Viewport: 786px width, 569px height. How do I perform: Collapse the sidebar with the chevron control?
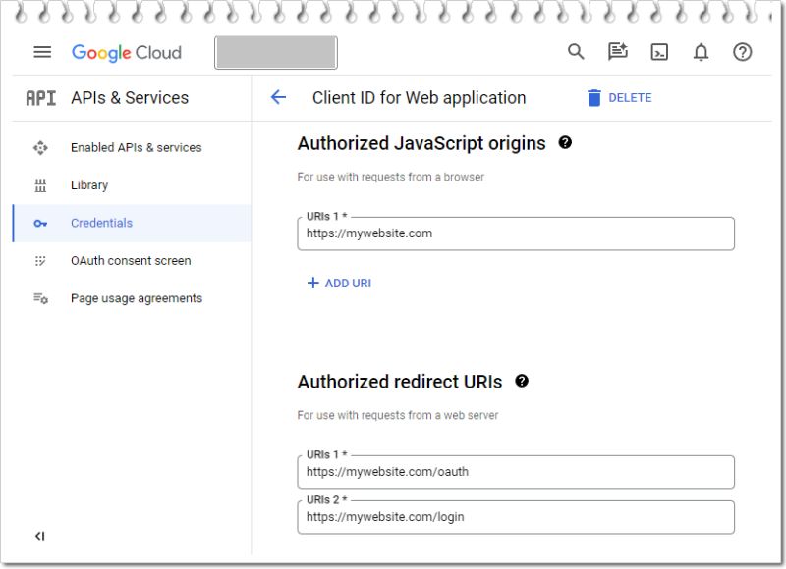(40, 536)
